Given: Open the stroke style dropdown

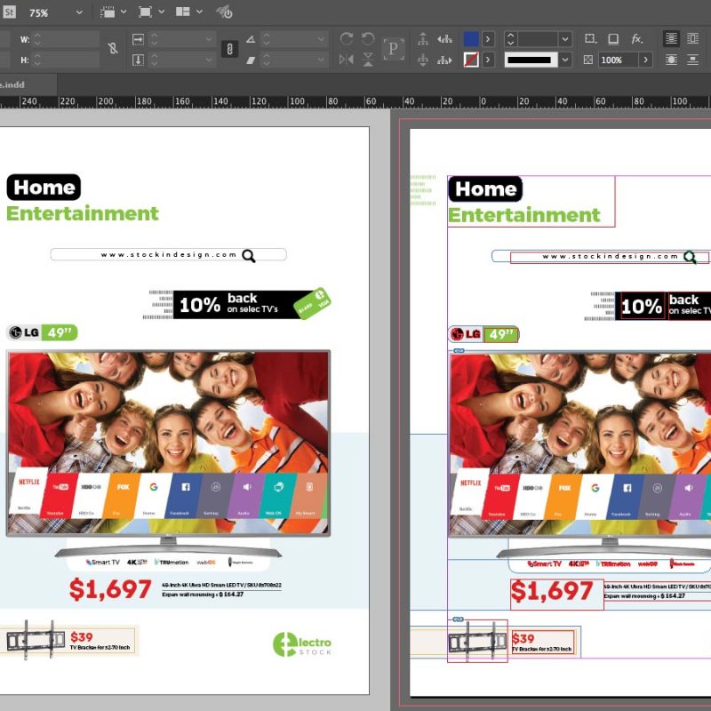Looking at the screenshot, I should [x=565, y=60].
